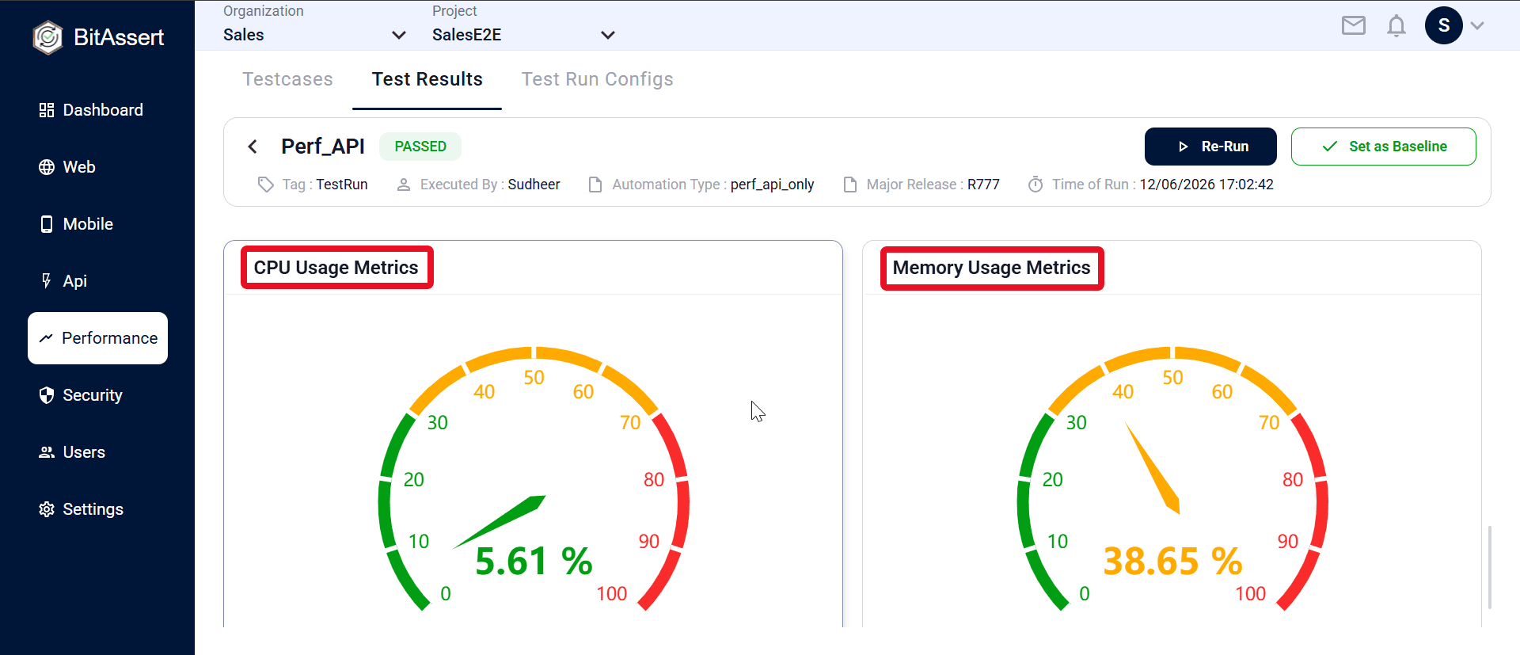Click the Memory Usage Metrics heading
The image size is (1520, 655).
[x=991, y=268]
